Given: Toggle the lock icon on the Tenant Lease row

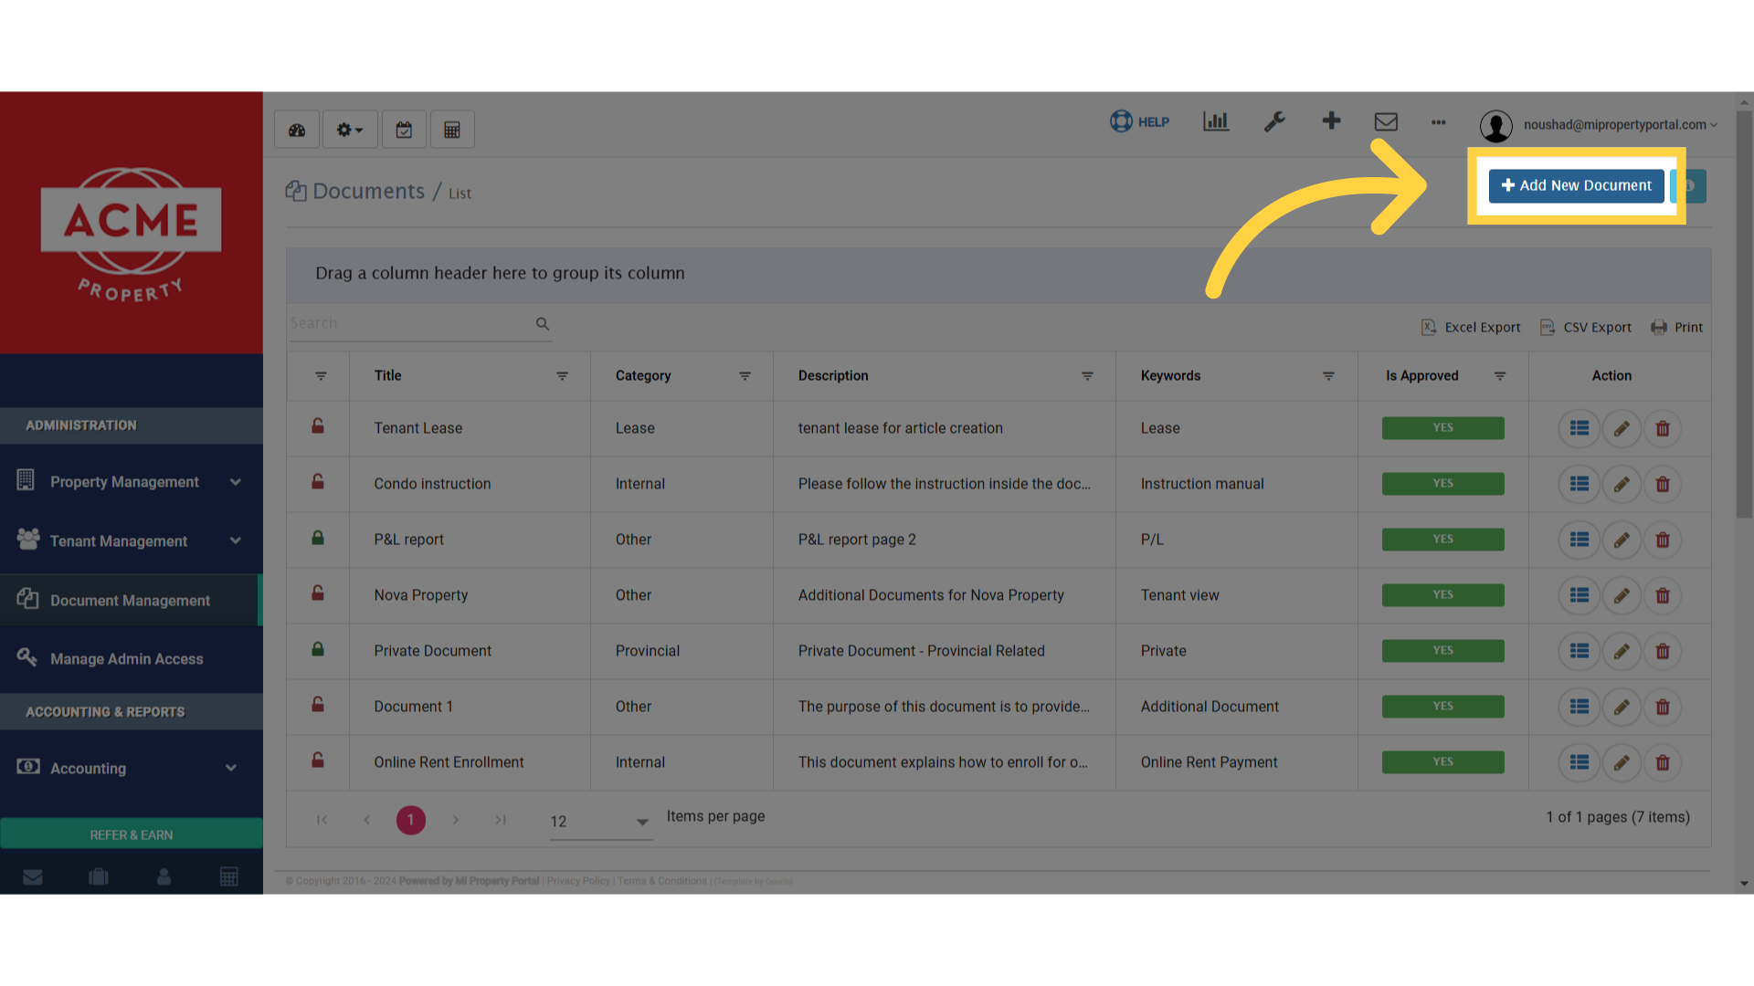Looking at the screenshot, I should [318, 426].
